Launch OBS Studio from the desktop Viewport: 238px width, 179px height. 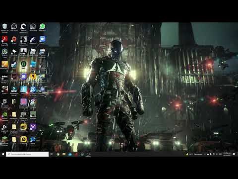(14, 28)
